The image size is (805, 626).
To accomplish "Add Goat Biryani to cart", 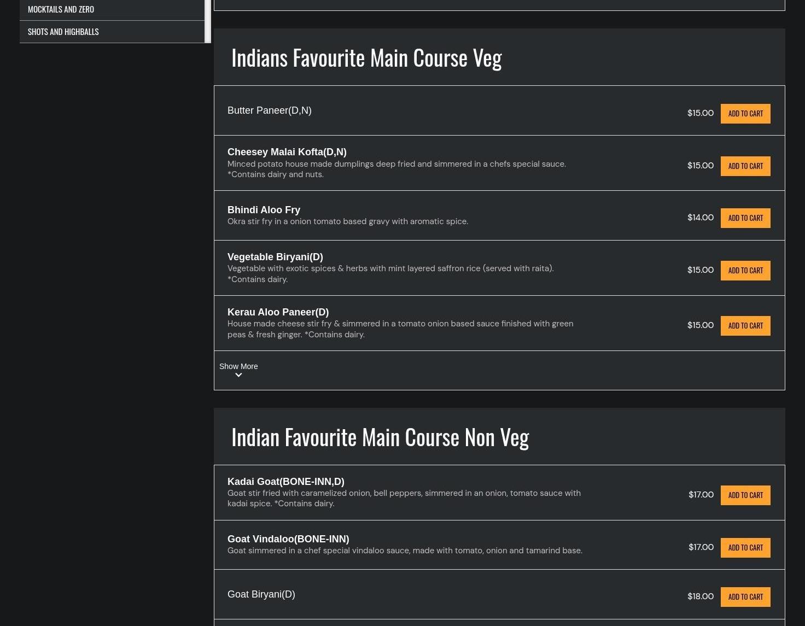I will click(x=745, y=597).
